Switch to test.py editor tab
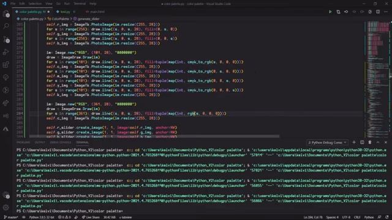 pyautogui.click(x=66, y=12)
